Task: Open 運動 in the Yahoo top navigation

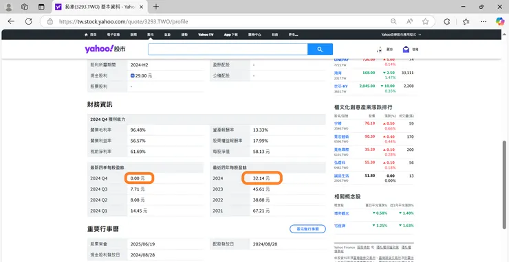Action: click(184, 34)
